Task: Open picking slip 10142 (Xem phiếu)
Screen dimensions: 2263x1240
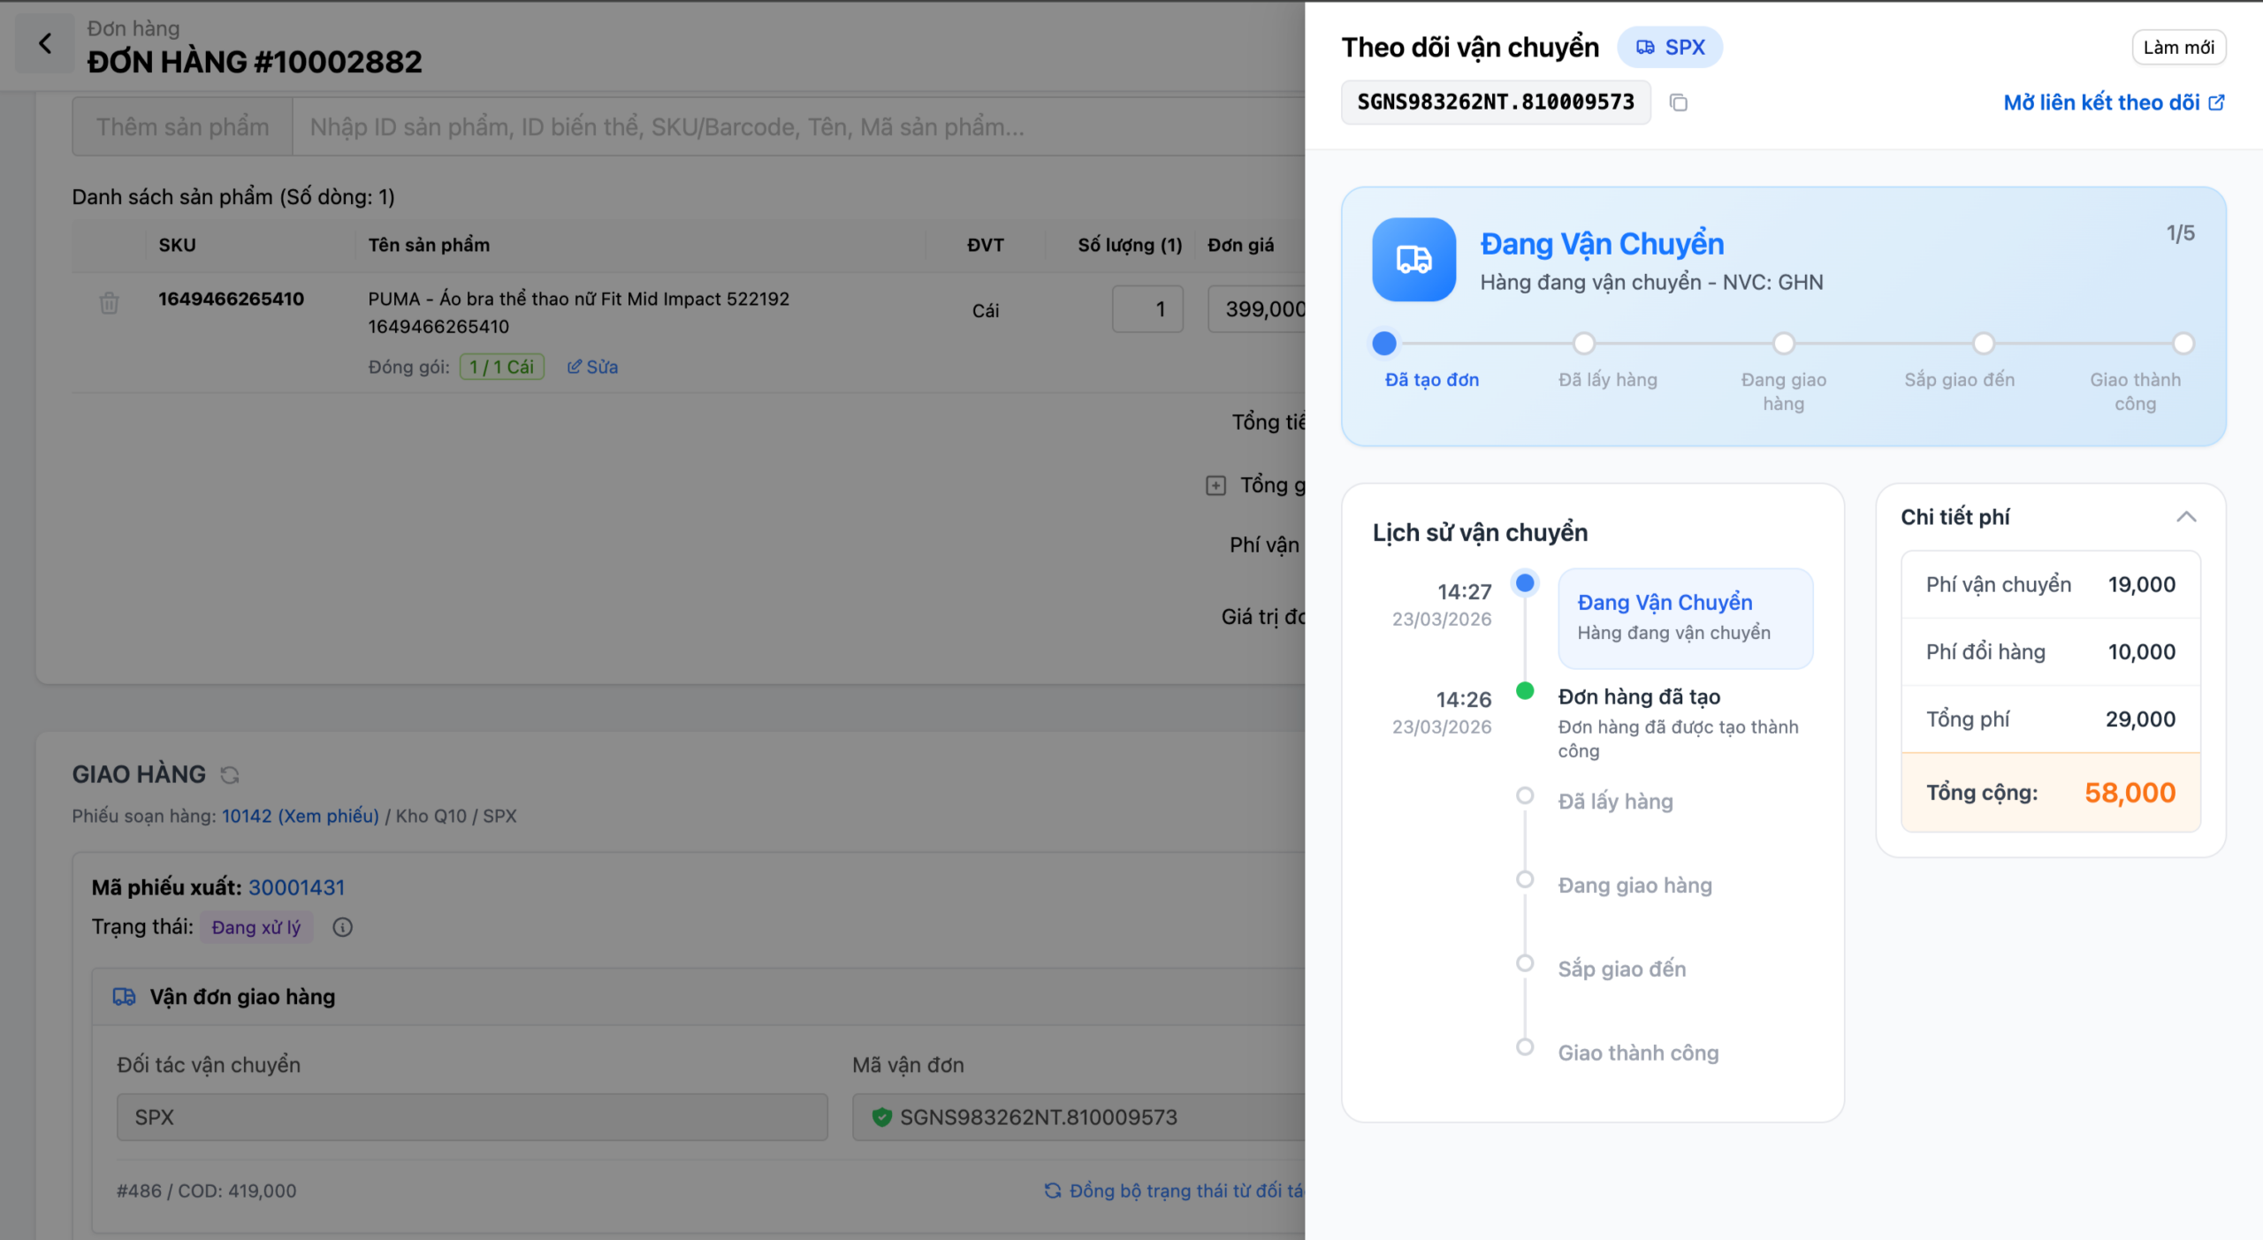Action: (300, 816)
